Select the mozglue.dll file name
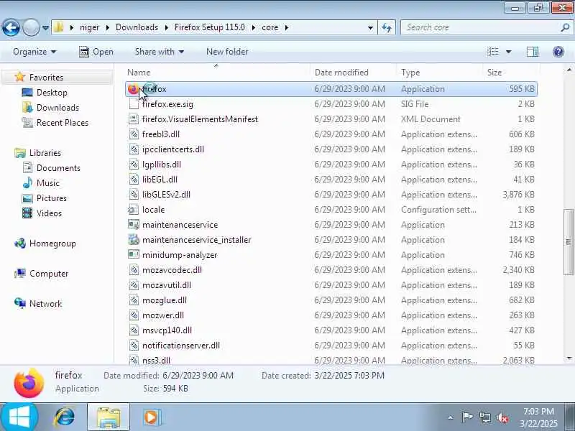This screenshot has height=431, width=575. tap(165, 300)
